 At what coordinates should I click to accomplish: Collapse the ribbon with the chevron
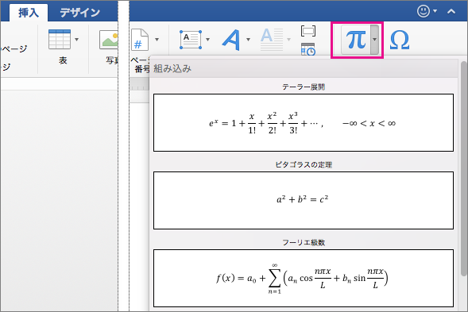(x=451, y=12)
